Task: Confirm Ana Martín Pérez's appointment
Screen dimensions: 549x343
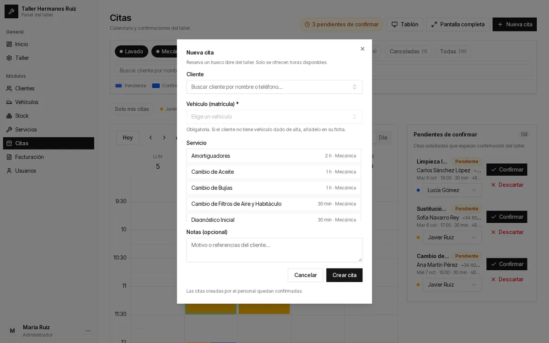Action: 506,264
